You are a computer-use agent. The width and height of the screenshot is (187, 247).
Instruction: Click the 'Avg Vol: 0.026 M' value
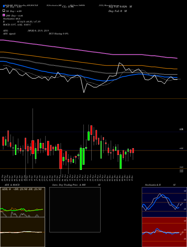pyautogui.click(x=120, y=7)
